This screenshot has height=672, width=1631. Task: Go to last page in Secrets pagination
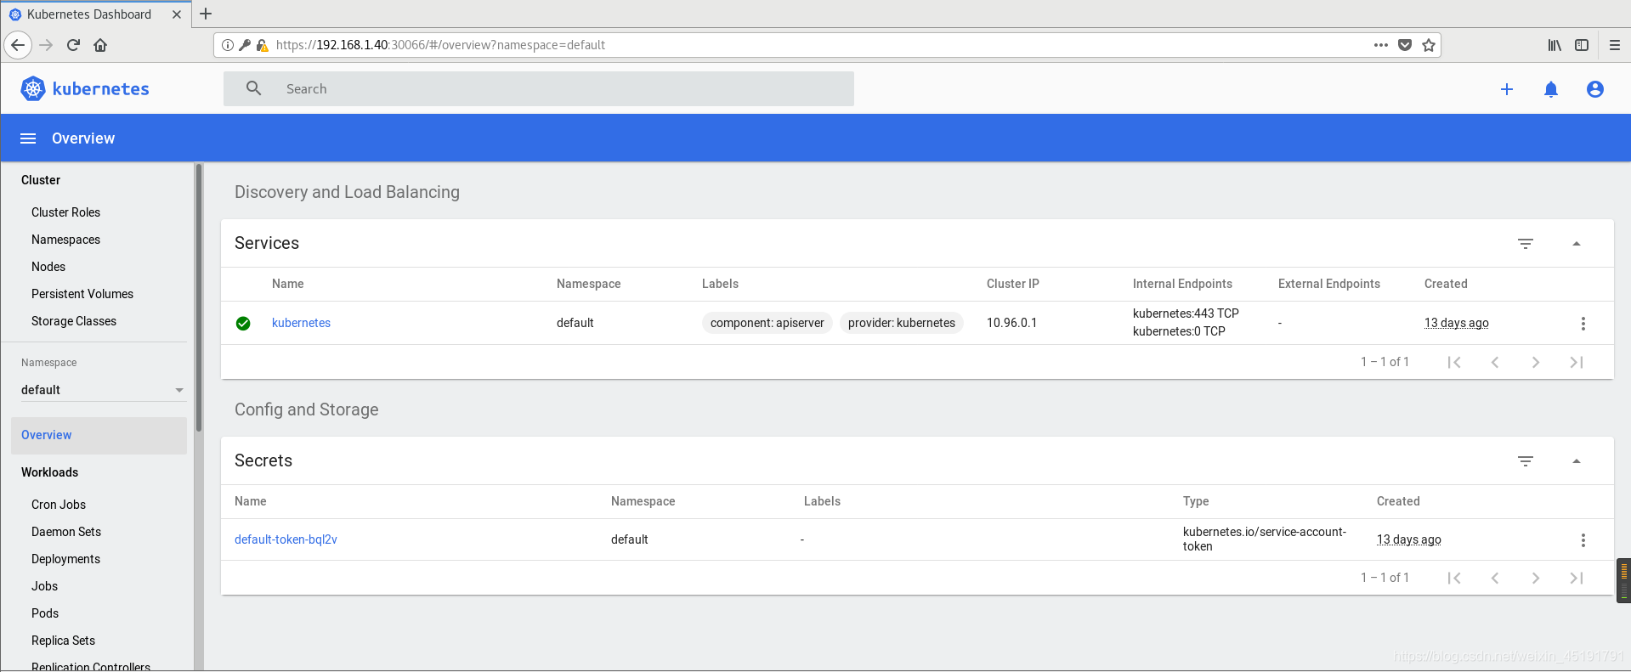pos(1577,578)
